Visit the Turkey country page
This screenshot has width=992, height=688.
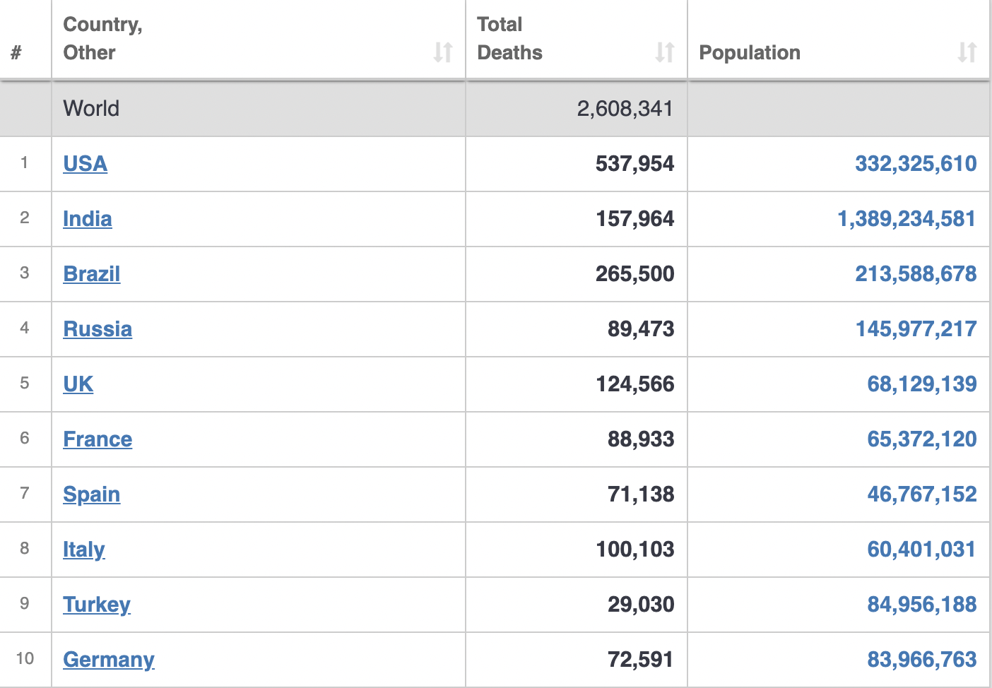point(97,605)
